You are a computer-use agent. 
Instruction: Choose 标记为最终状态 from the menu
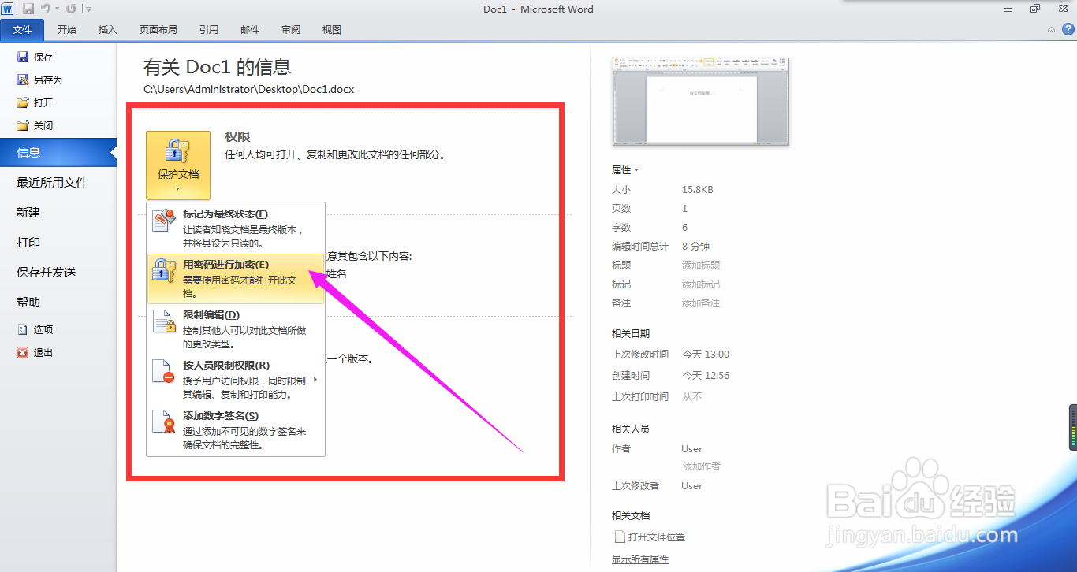[x=236, y=228]
